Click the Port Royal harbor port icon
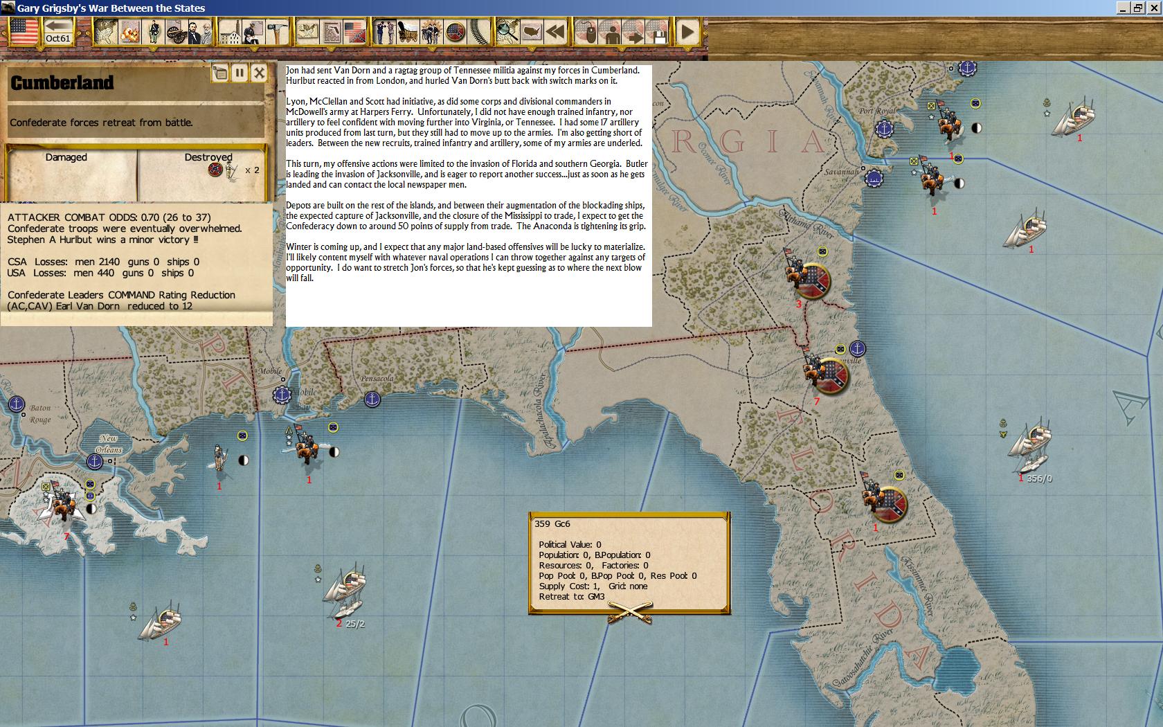 pos(883,129)
